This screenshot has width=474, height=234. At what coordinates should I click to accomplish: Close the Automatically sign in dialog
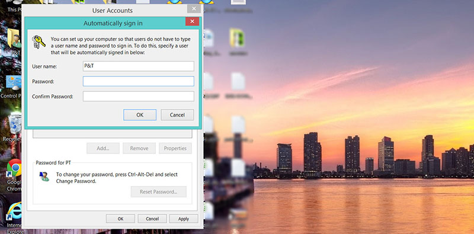click(192, 21)
